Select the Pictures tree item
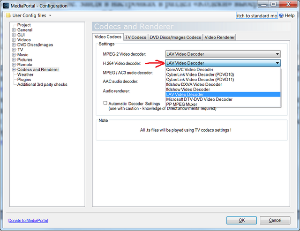 point(25,60)
